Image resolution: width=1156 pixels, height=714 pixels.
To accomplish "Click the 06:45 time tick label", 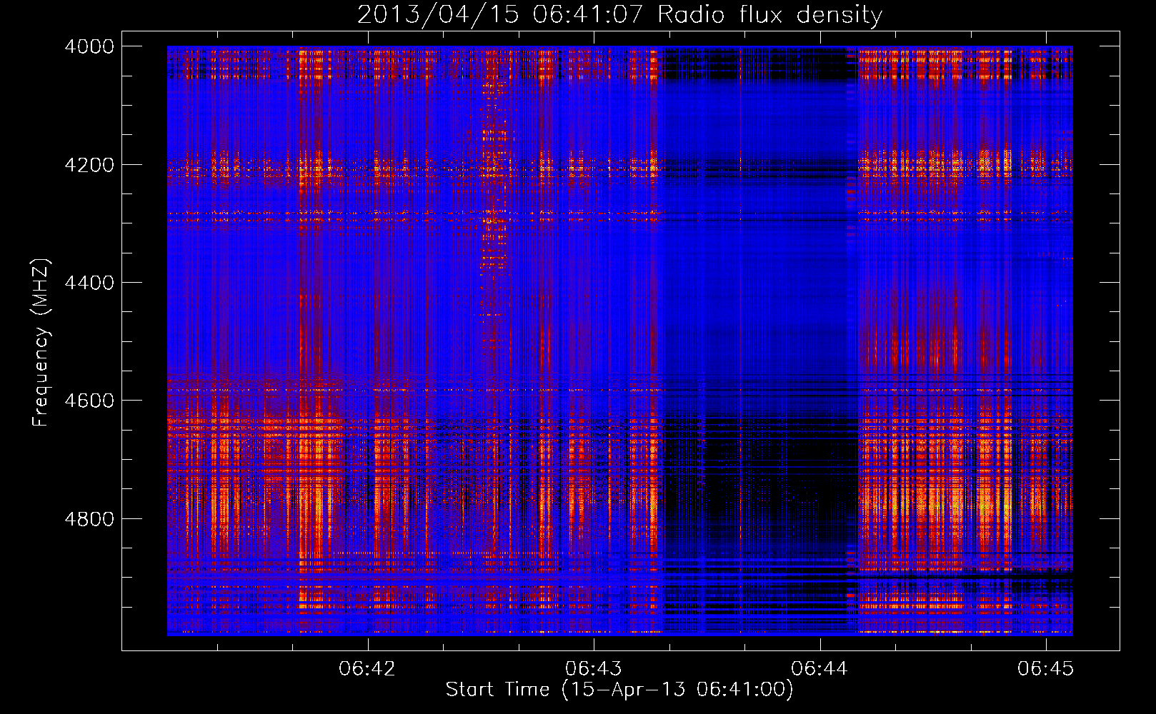I will point(1046,669).
